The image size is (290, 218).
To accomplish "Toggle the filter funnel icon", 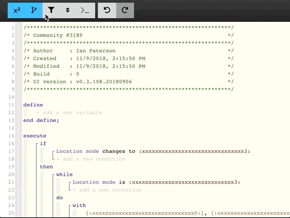I will tap(51, 10).
